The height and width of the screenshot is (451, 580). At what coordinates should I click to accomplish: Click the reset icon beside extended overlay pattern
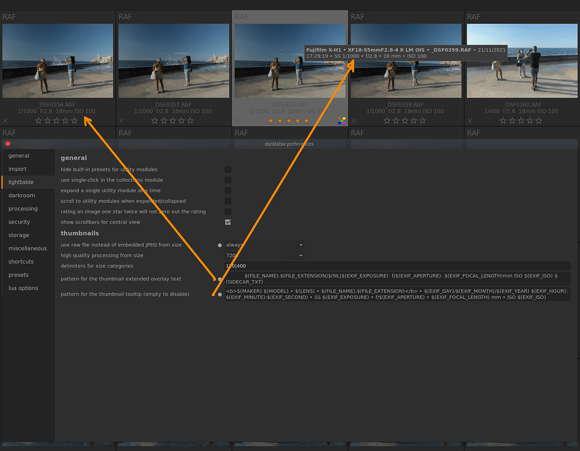click(219, 278)
